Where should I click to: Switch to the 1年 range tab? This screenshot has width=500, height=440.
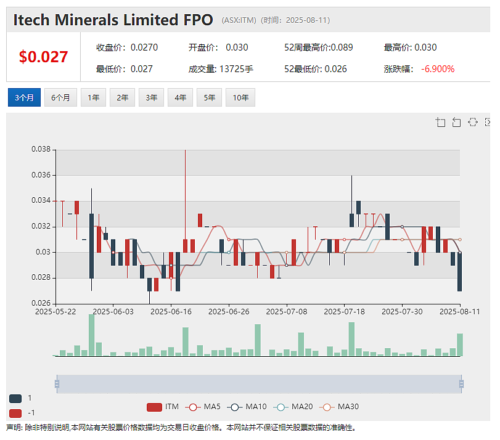94,97
